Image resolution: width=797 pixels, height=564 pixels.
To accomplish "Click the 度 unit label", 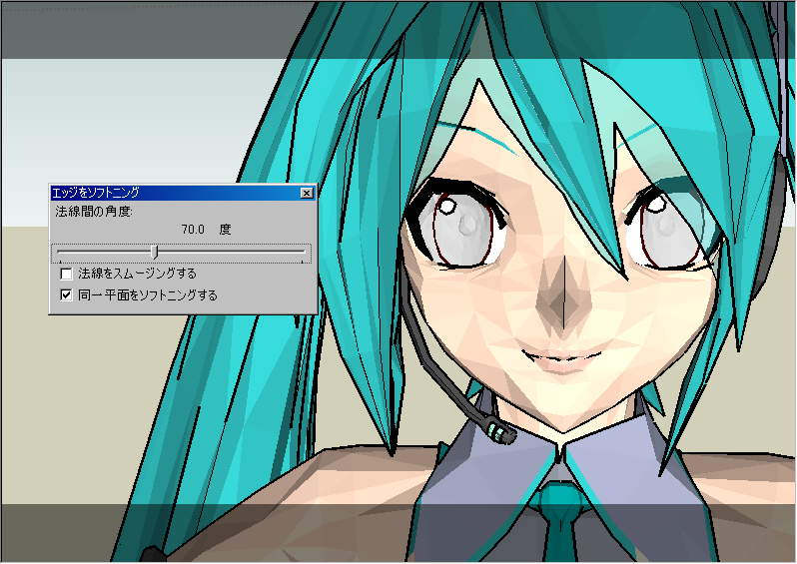I will (x=225, y=230).
